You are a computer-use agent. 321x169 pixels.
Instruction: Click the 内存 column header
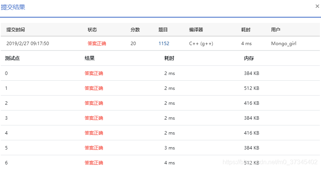[x=249, y=58]
